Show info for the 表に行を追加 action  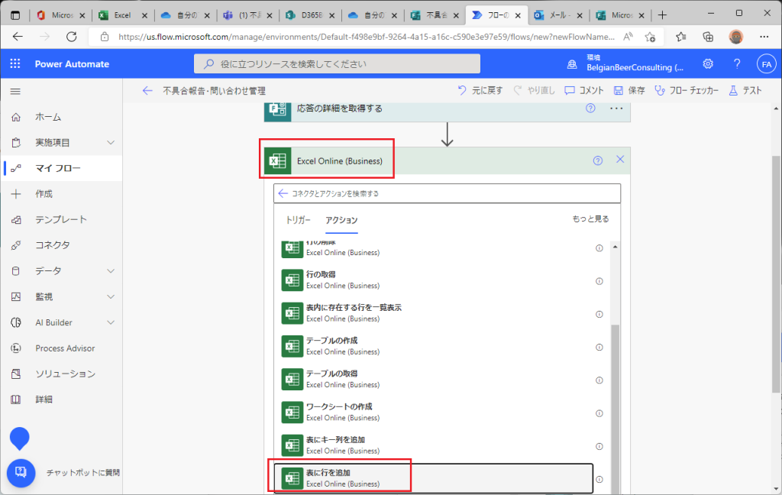[599, 479]
